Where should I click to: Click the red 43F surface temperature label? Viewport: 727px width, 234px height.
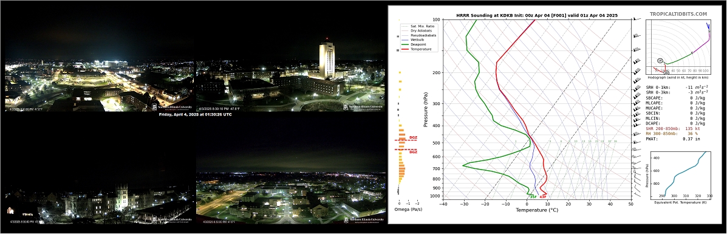542,197
